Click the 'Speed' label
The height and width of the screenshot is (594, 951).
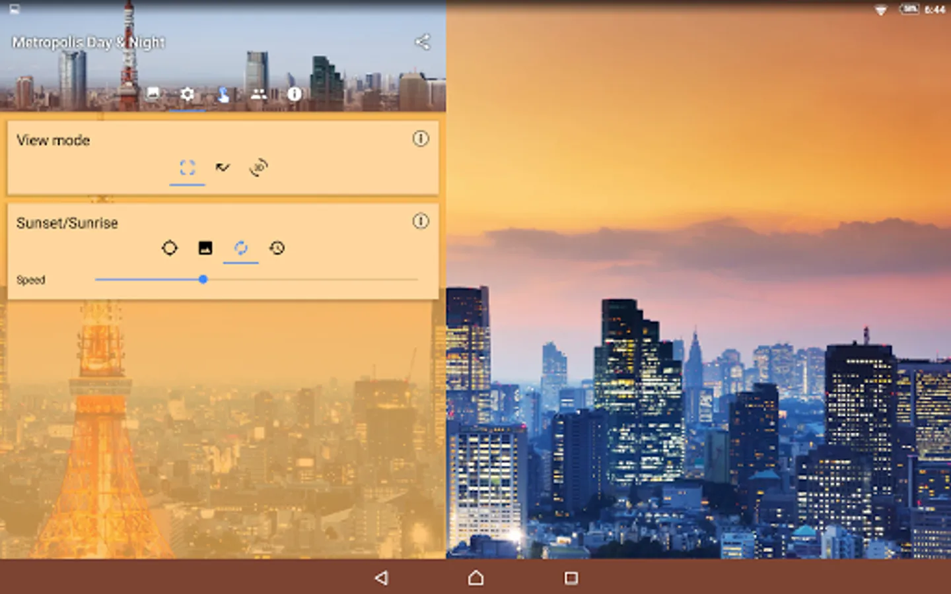point(31,280)
